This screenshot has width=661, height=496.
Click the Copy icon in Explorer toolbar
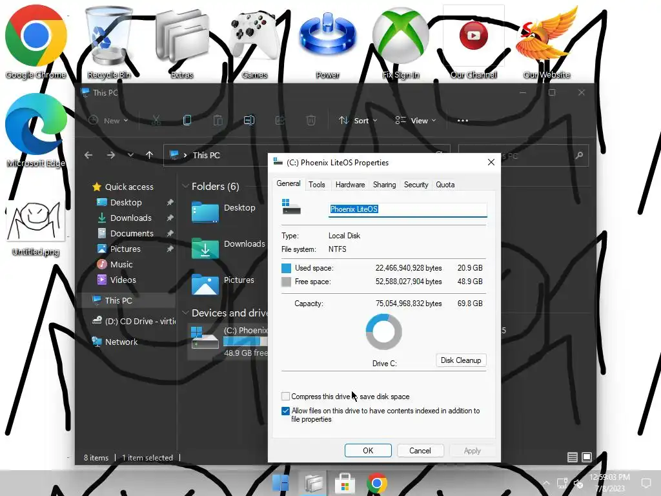[187, 121]
